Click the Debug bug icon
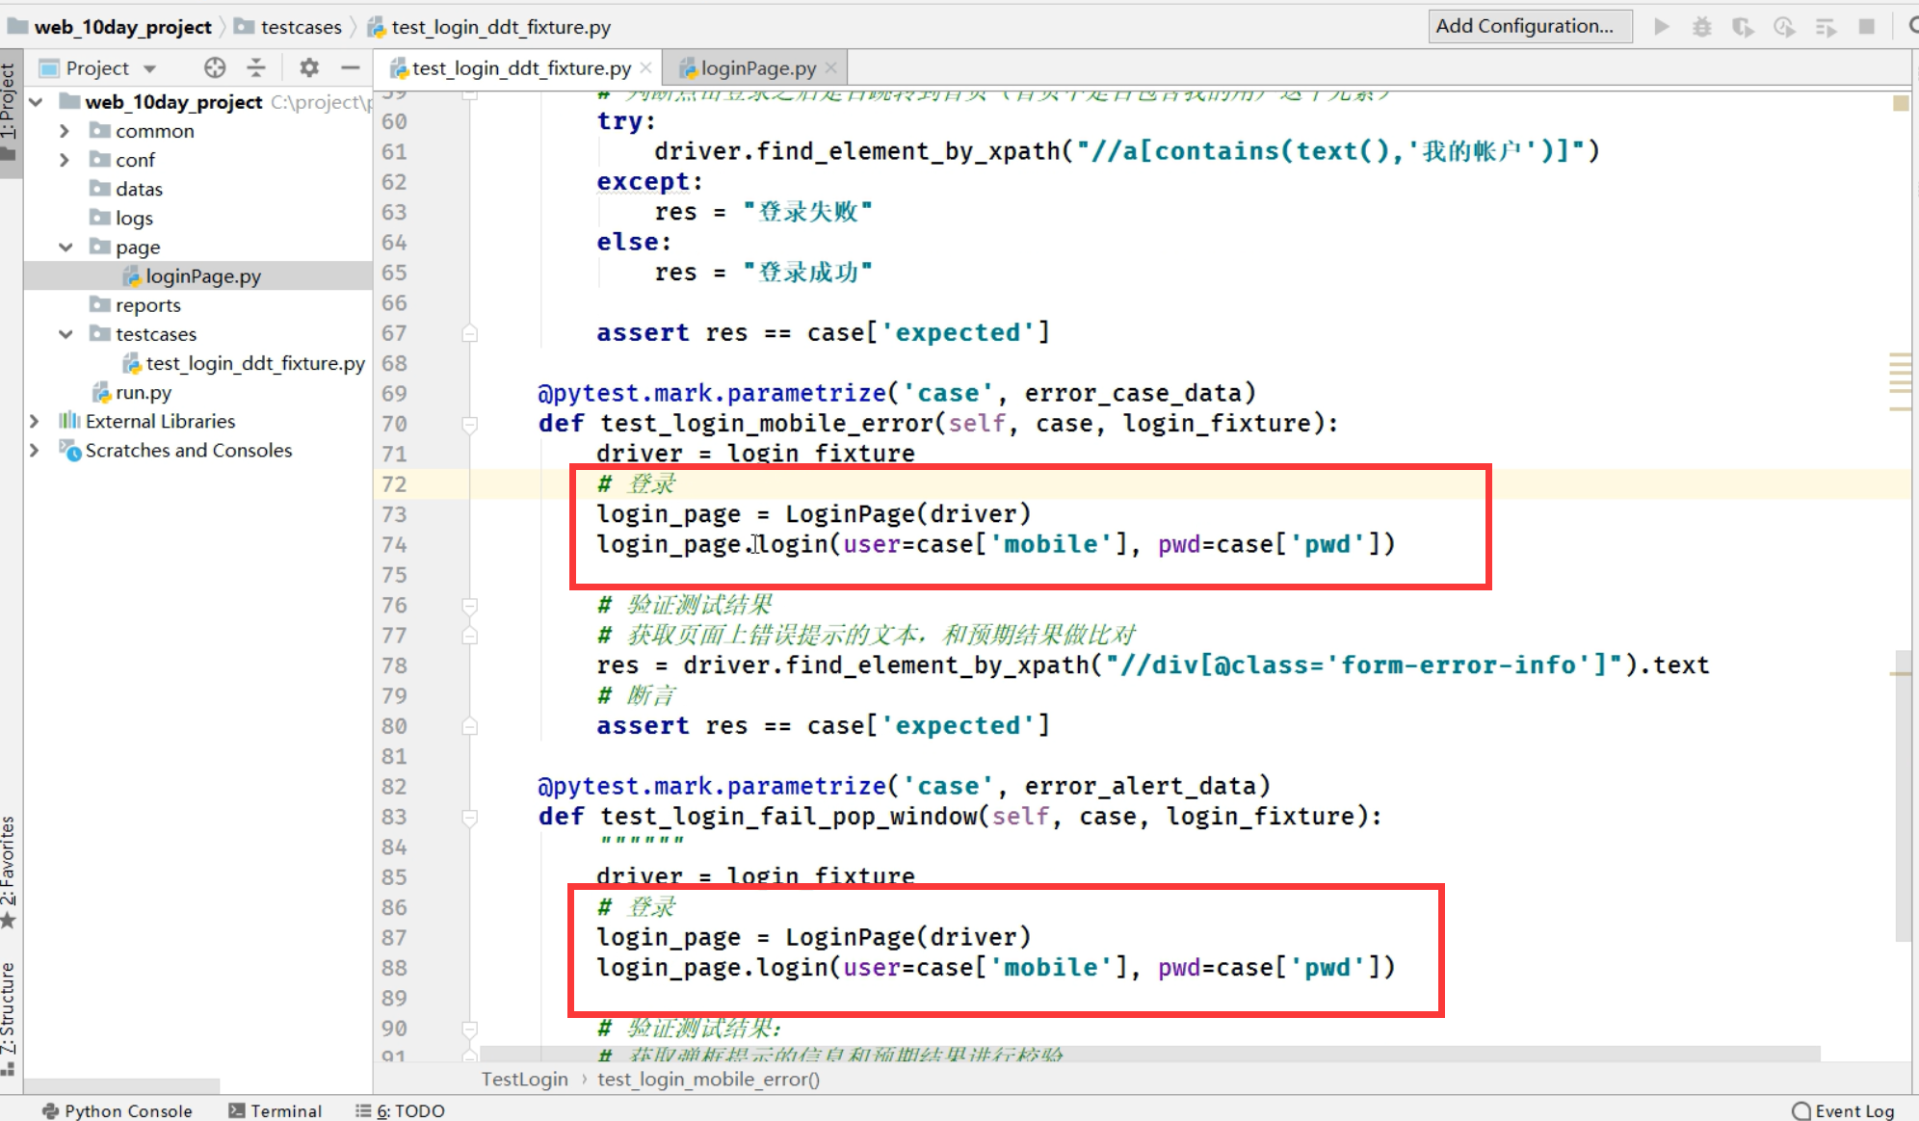This screenshot has height=1121, width=1919. 1702,27
